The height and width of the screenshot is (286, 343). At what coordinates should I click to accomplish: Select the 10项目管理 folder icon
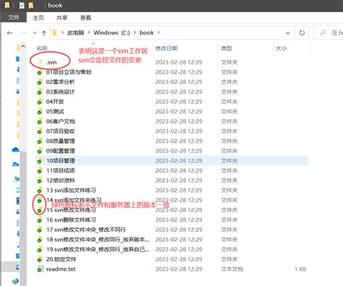pyautogui.click(x=40, y=161)
